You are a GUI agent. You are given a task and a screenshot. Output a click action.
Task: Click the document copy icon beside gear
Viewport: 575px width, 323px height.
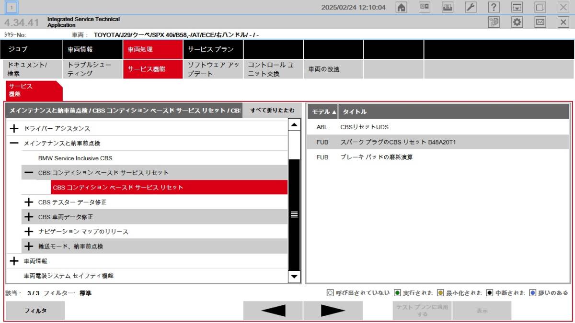coord(494,22)
